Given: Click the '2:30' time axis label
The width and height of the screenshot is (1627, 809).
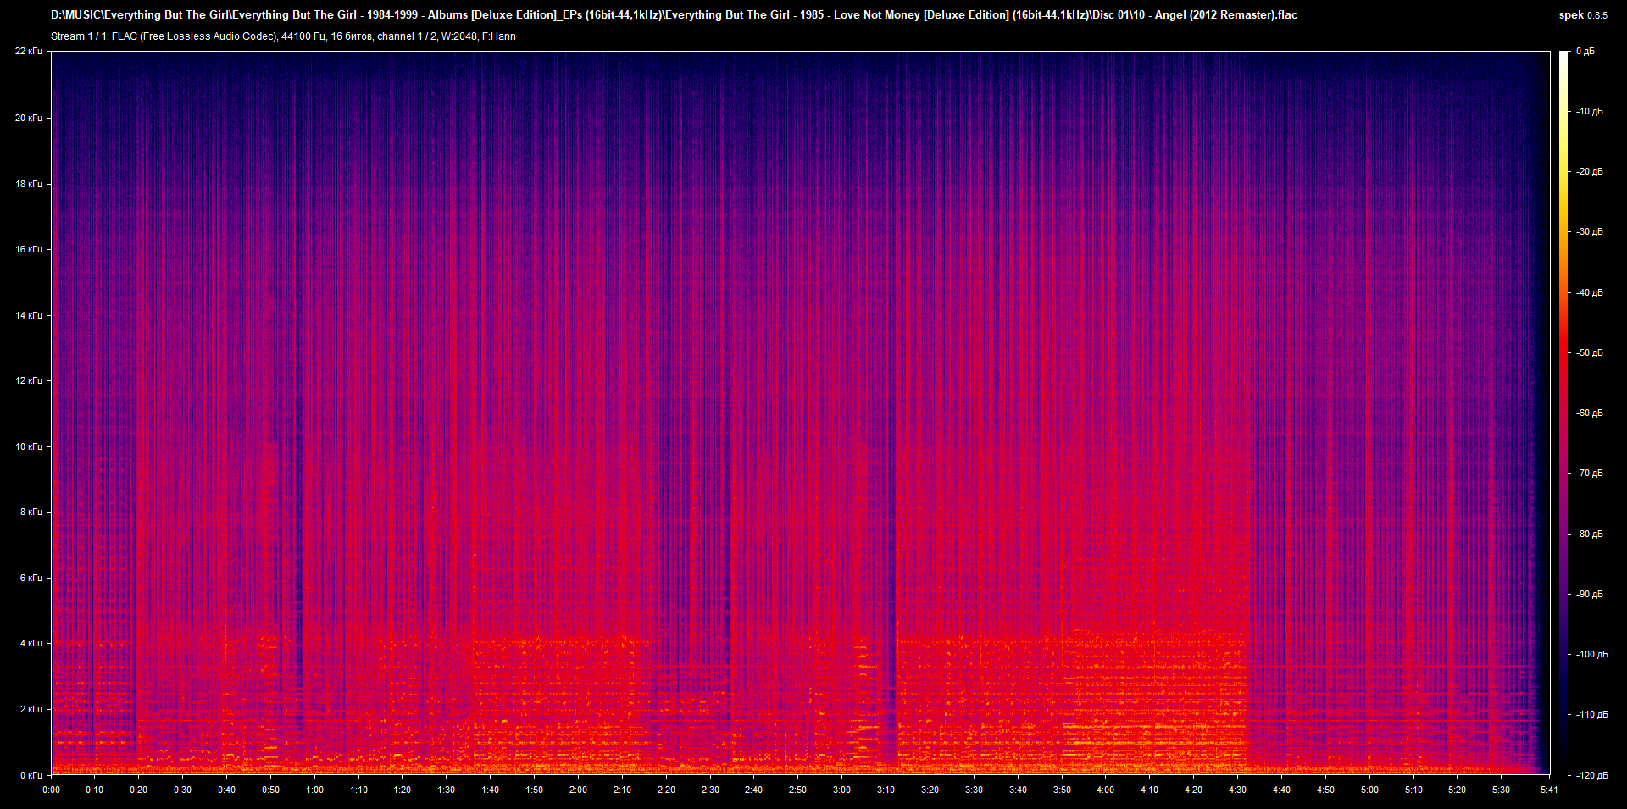Looking at the screenshot, I should coord(710,790).
